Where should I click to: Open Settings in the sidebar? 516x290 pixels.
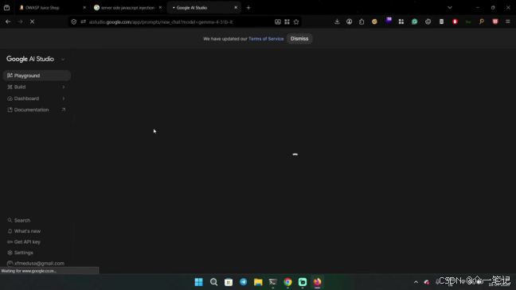point(20,253)
